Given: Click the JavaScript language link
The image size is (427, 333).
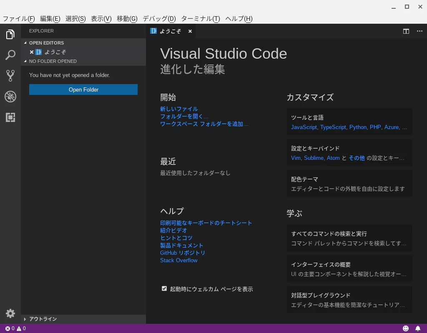Looking at the screenshot, I should [304, 127].
